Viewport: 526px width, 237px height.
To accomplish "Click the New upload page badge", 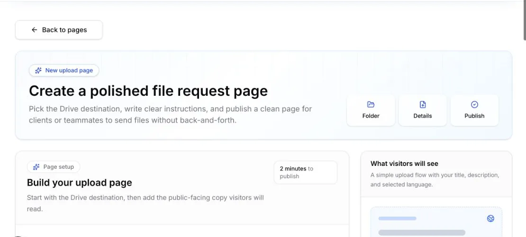I will pyautogui.click(x=64, y=71).
